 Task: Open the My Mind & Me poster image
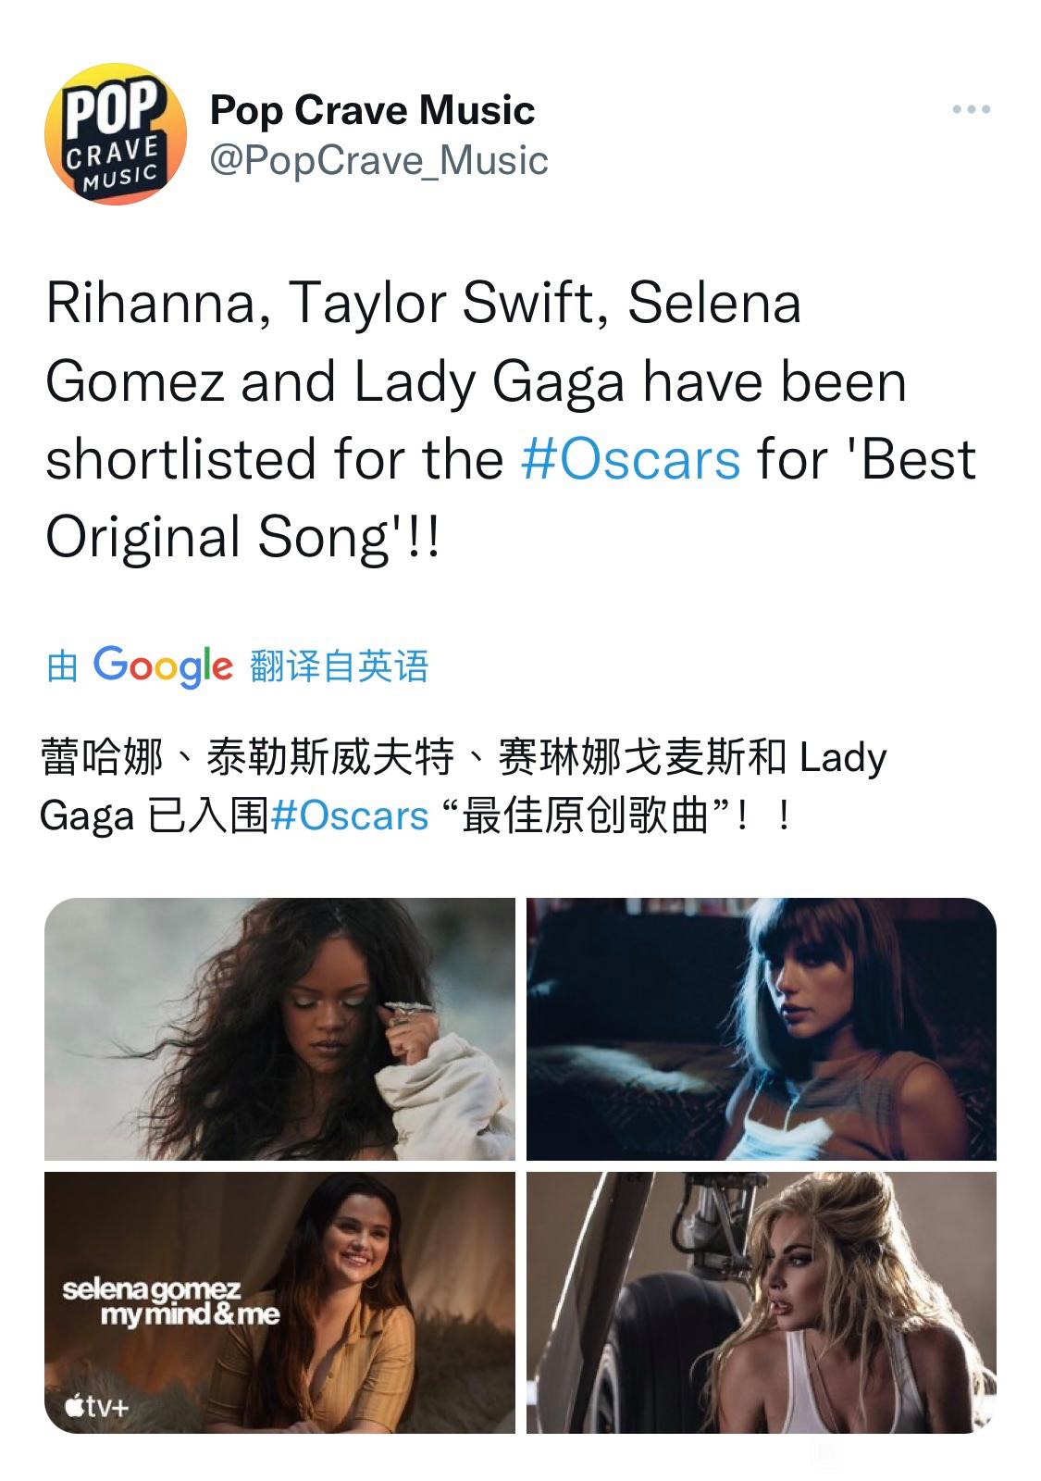(x=279, y=1302)
